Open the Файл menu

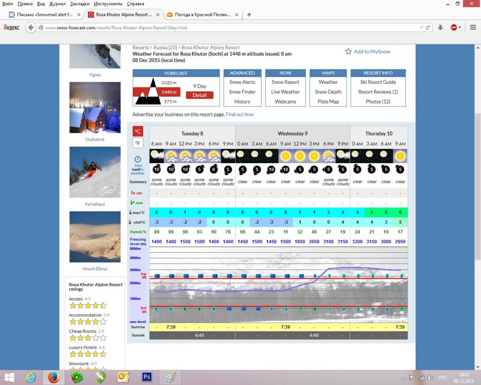coord(8,4)
